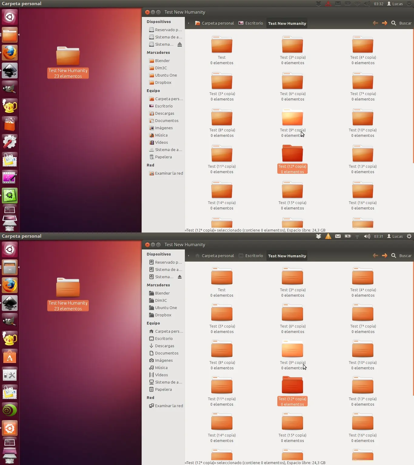Launch Firefox from the lower launcher

click(10, 285)
